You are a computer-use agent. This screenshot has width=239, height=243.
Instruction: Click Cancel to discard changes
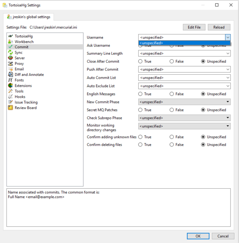pos(223,236)
